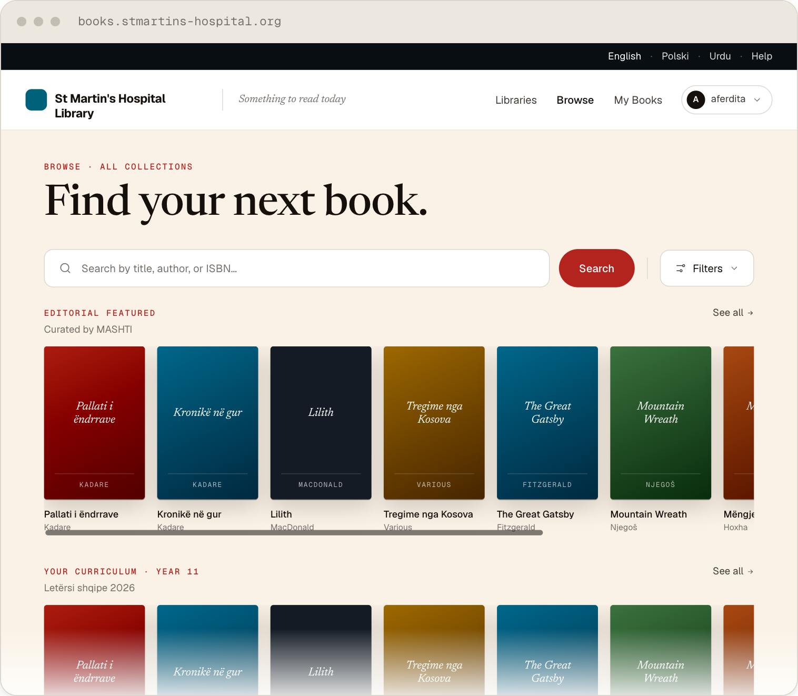
Task: Open The Great Gatsby cover in Year 11 curriculum
Action: click(x=547, y=650)
